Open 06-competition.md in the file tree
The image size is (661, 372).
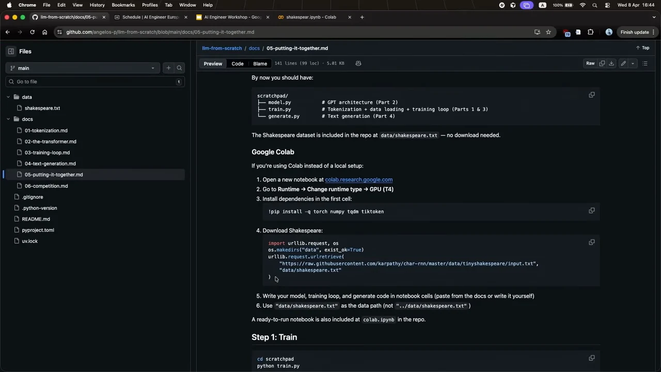point(46,186)
